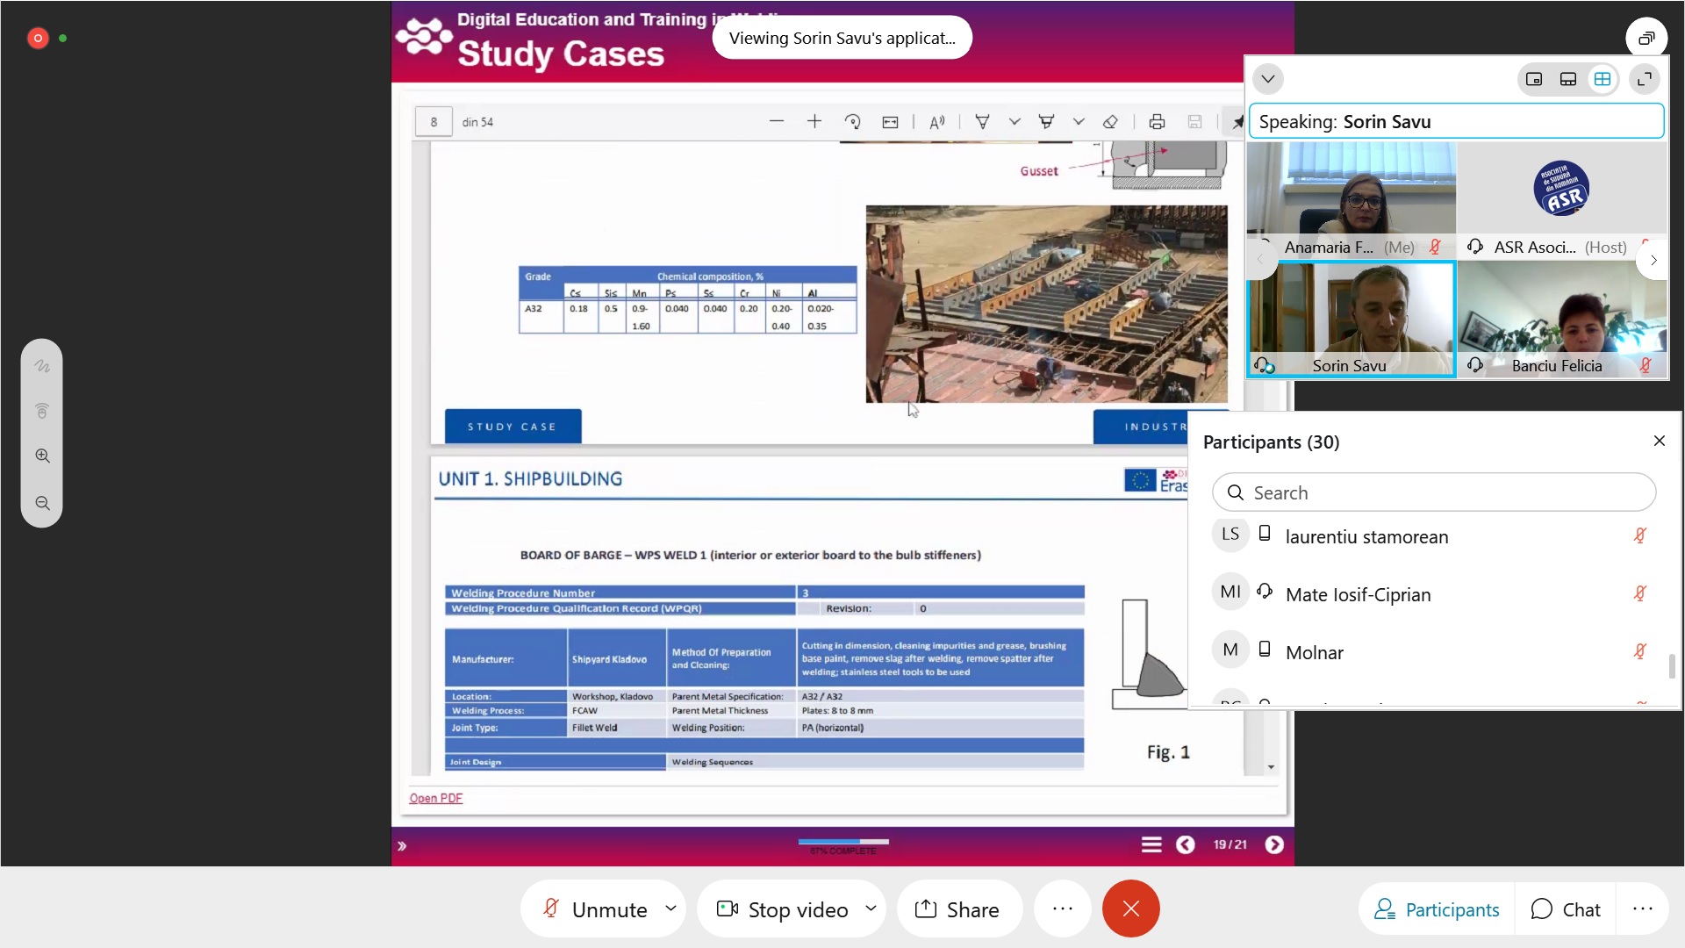The image size is (1685, 948).
Task: Expand audio options next to Unmute
Action: [670, 908]
